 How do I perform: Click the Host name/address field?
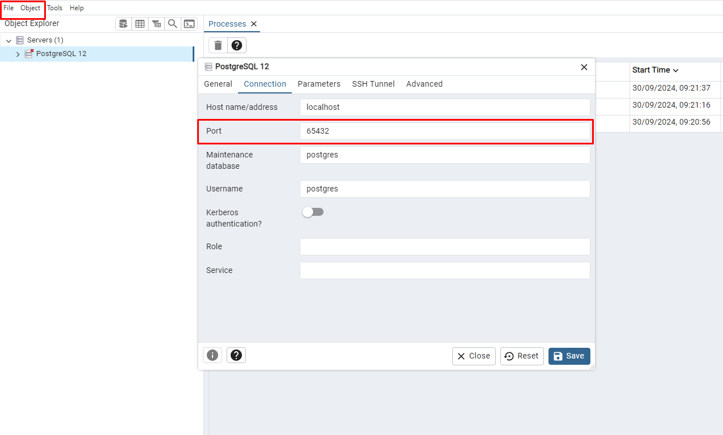click(x=445, y=107)
